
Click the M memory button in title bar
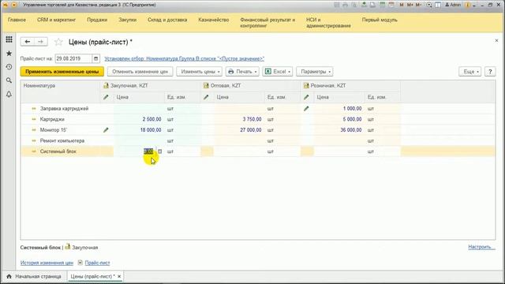click(x=402, y=5)
